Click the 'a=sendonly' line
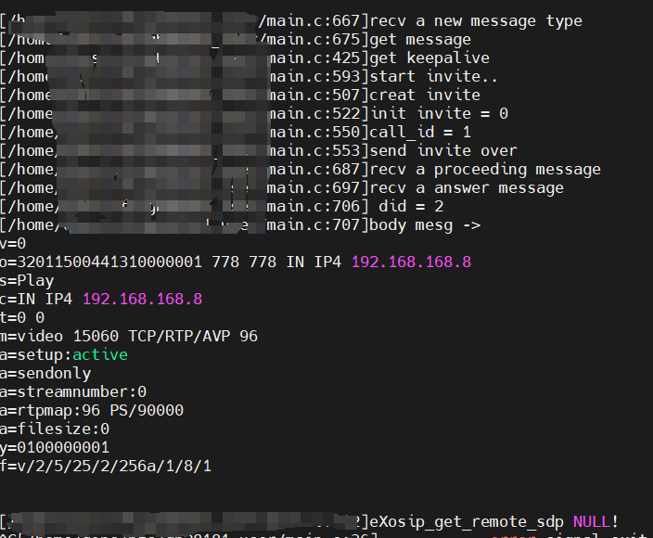 (x=45, y=374)
